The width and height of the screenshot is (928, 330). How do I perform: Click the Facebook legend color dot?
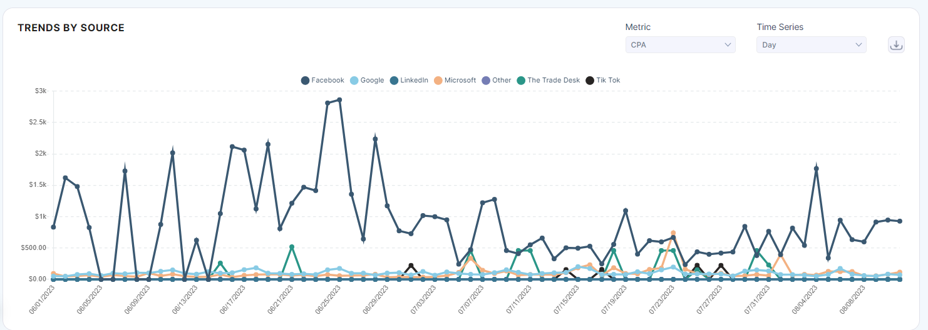click(x=306, y=80)
